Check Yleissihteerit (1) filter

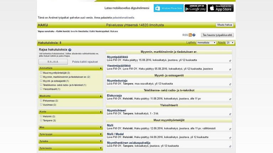click(x=41, y=89)
